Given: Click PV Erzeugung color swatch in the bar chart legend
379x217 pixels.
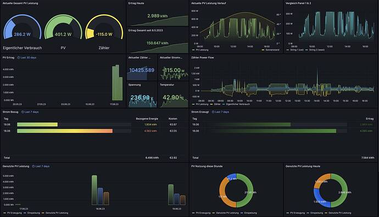Looking at the screenshot, I should click(4, 213).
